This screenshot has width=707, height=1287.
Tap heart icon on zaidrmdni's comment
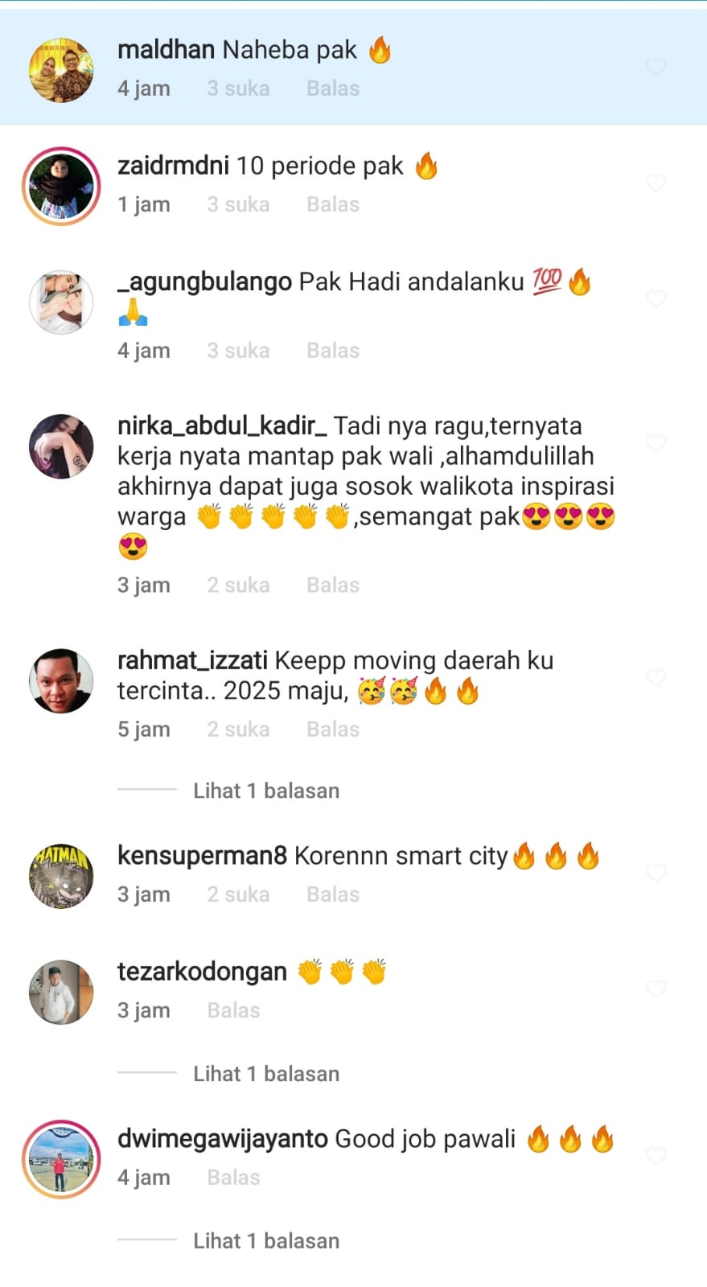point(656,183)
